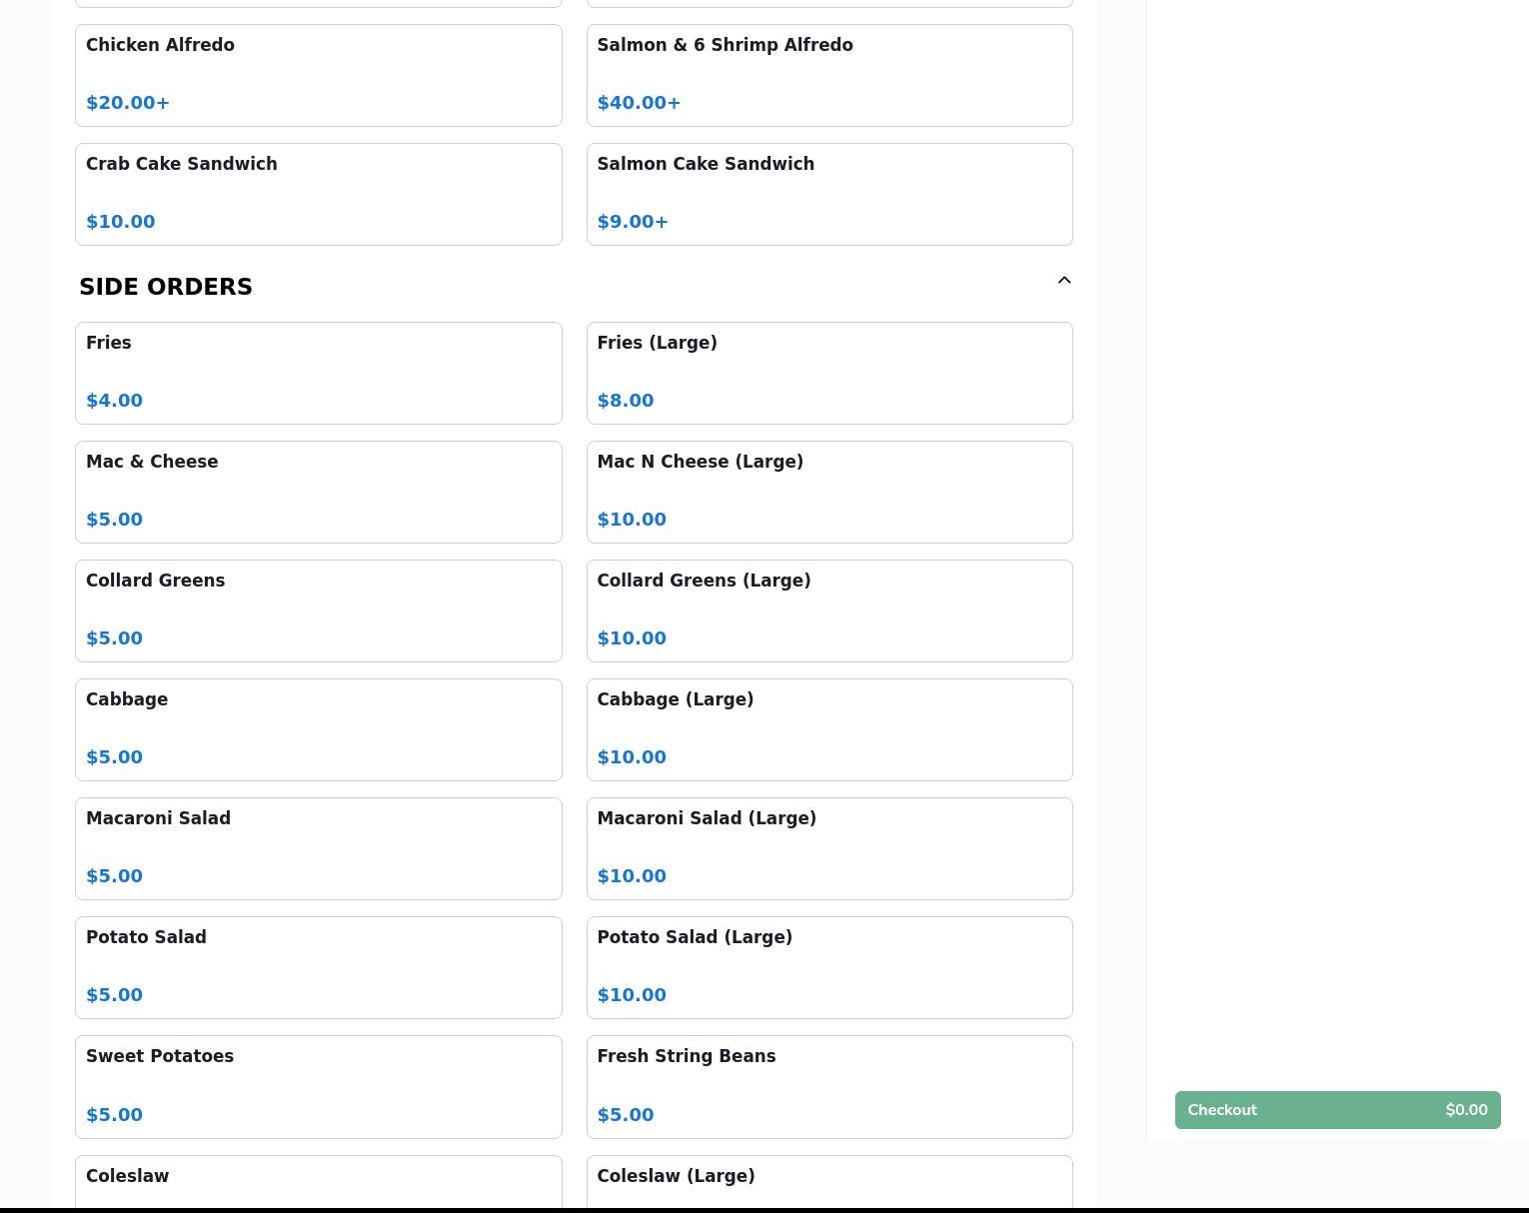Add Collard Greens (Large)
Screen dimensions: 1529x1213
829,611
